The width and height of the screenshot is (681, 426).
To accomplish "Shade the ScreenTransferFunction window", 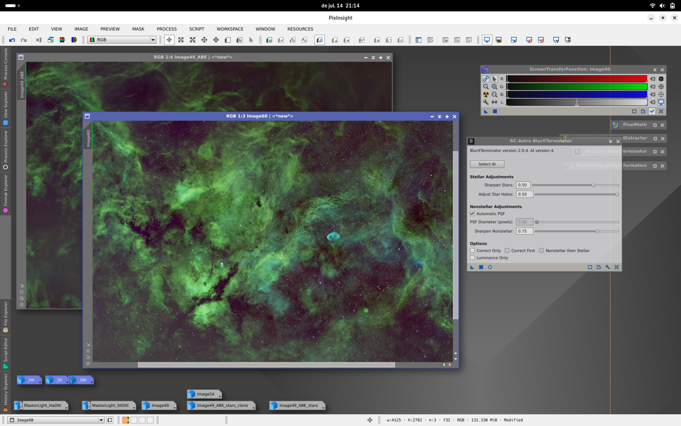I will point(655,70).
